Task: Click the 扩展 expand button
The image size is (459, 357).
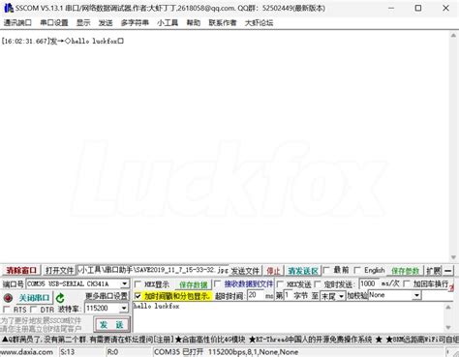Action: 433,271
